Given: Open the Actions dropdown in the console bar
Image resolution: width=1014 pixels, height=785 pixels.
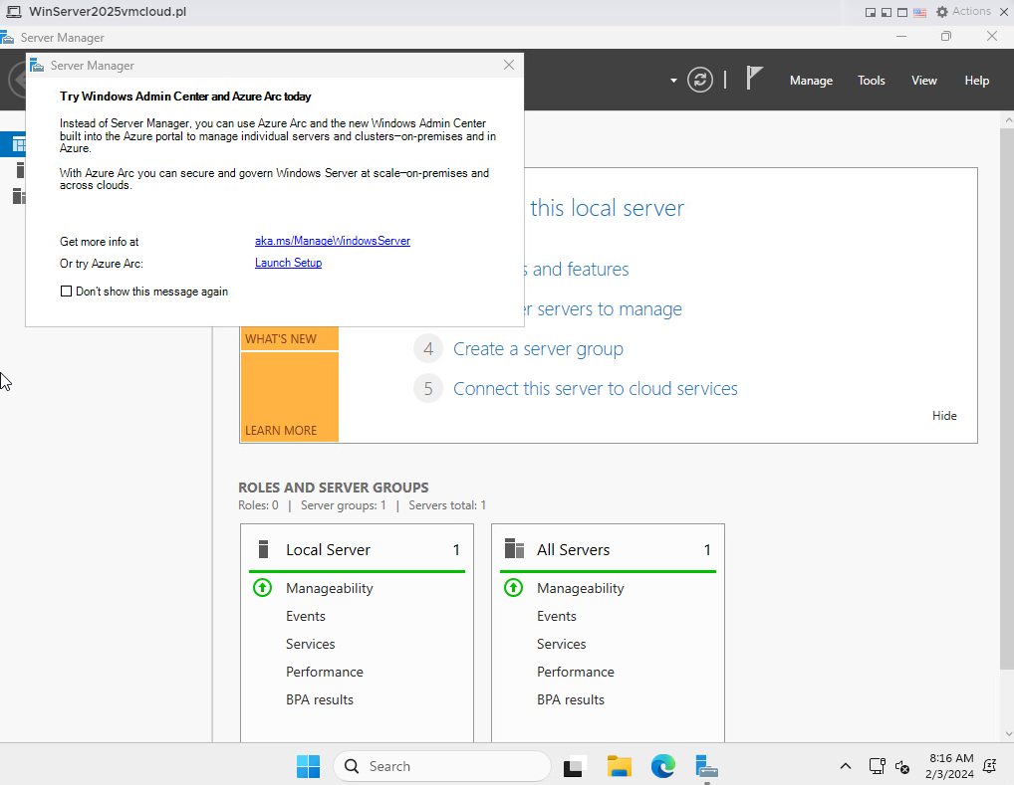Looking at the screenshot, I should [962, 11].
